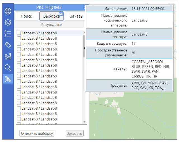Tick the second Landsat-8 row checkbox from top
This screenshot has width=179, height=142.
(19, 38)
